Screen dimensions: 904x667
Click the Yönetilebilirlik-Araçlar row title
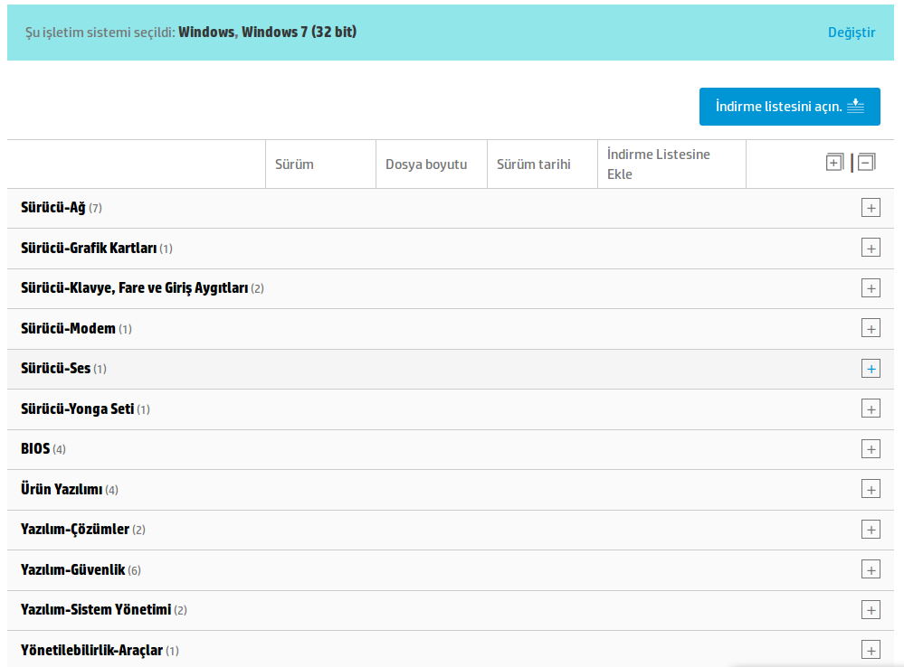[x=91, y=650]
